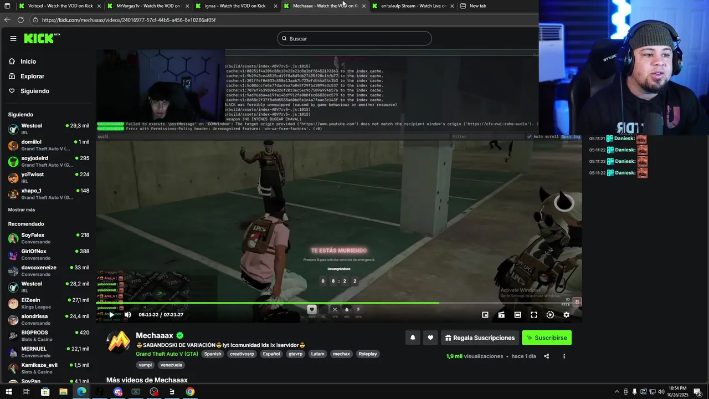Viewport: 709px width, 399px height.
Task: Enter fullscreen on the video player
Action: point(534,315)
